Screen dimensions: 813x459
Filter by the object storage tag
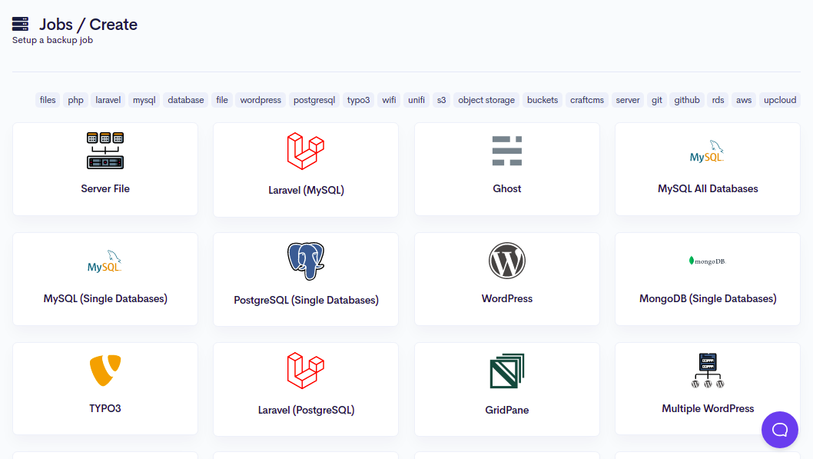point(486,100)
